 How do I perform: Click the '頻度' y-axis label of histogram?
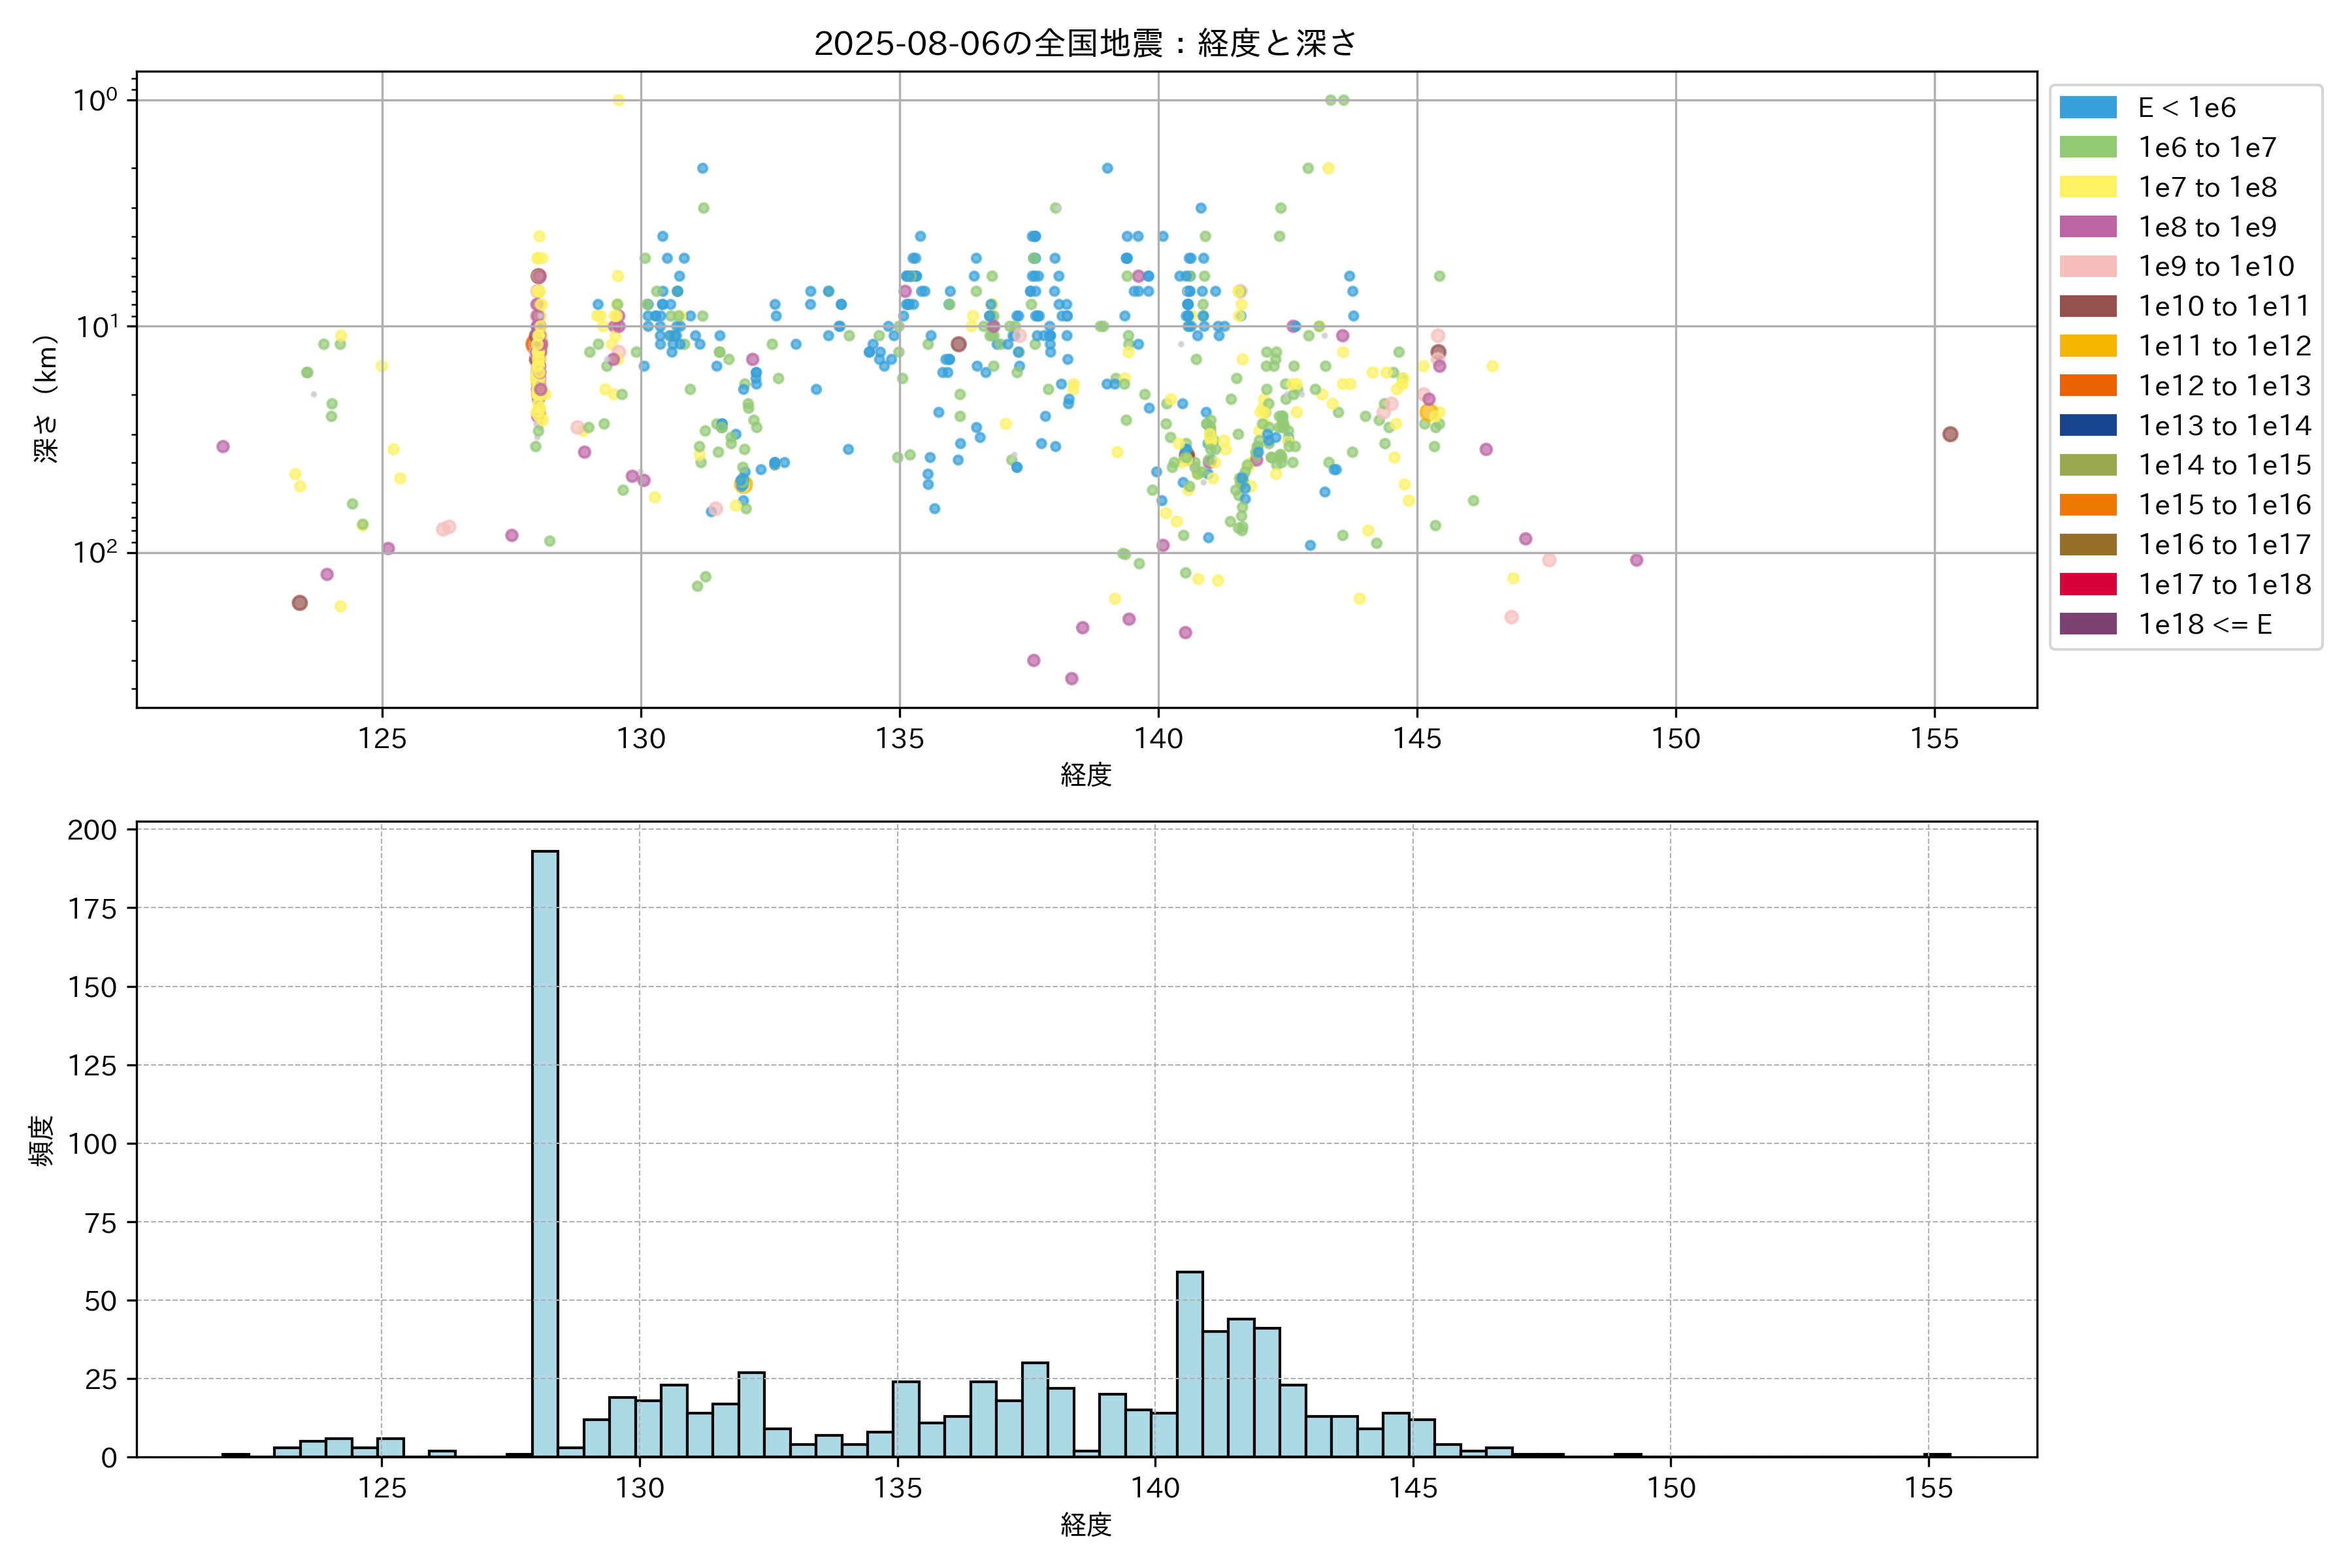(41, 1141)
